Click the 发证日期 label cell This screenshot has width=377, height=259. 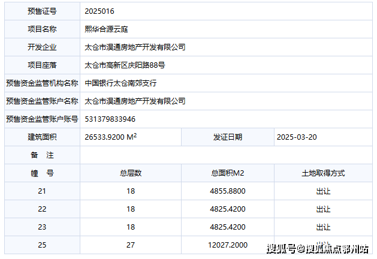point(227,137)
